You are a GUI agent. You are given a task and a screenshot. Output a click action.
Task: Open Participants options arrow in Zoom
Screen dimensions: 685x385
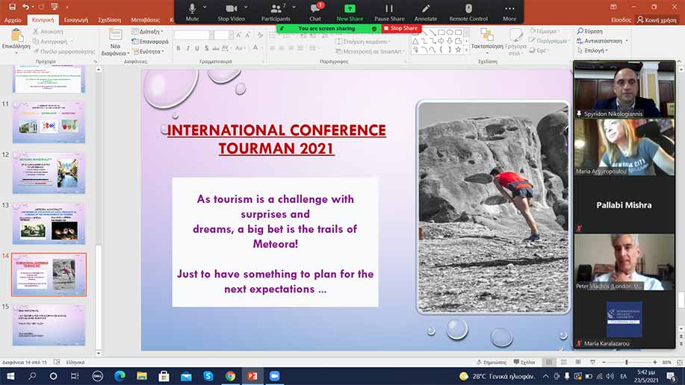pyautogui.click(x=294, y=7)
